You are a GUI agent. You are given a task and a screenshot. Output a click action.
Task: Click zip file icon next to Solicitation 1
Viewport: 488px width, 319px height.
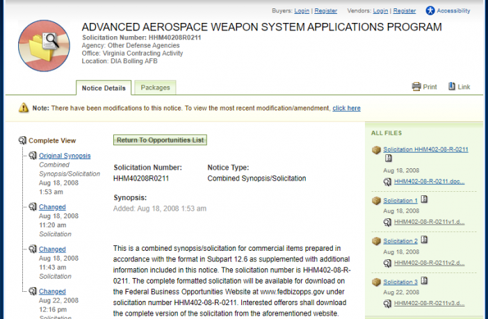[x=424, y=199]
